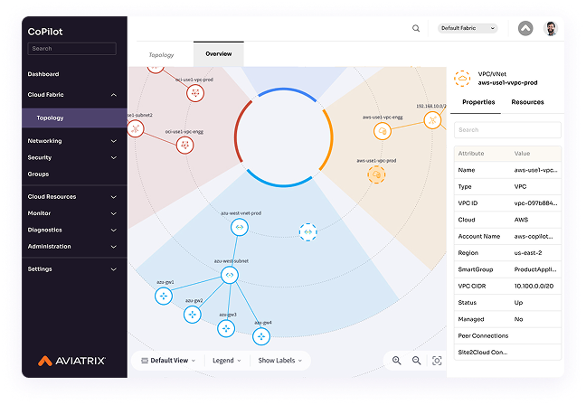Select the azu-gw1 gateway node
Image resolution: width=586 pixels, height=405 pixels.
click(x=164, y=297)
